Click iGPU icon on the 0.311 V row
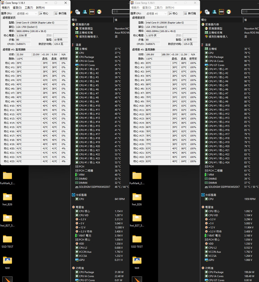This screenshot has width=259, height=282. click(77, 260)
